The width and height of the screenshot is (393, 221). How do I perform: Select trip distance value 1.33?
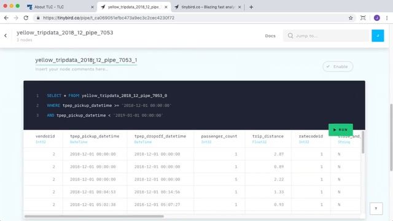tap(279, 192)
